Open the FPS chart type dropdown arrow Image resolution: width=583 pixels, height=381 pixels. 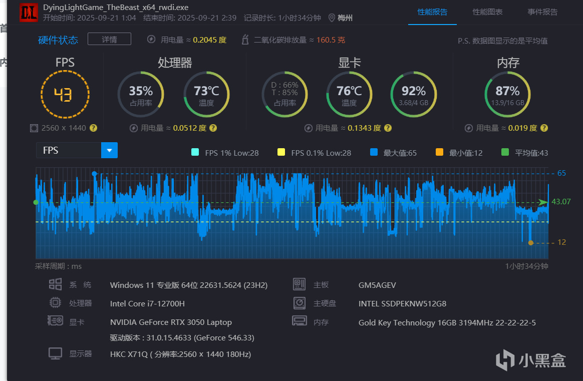click(109, 150)
